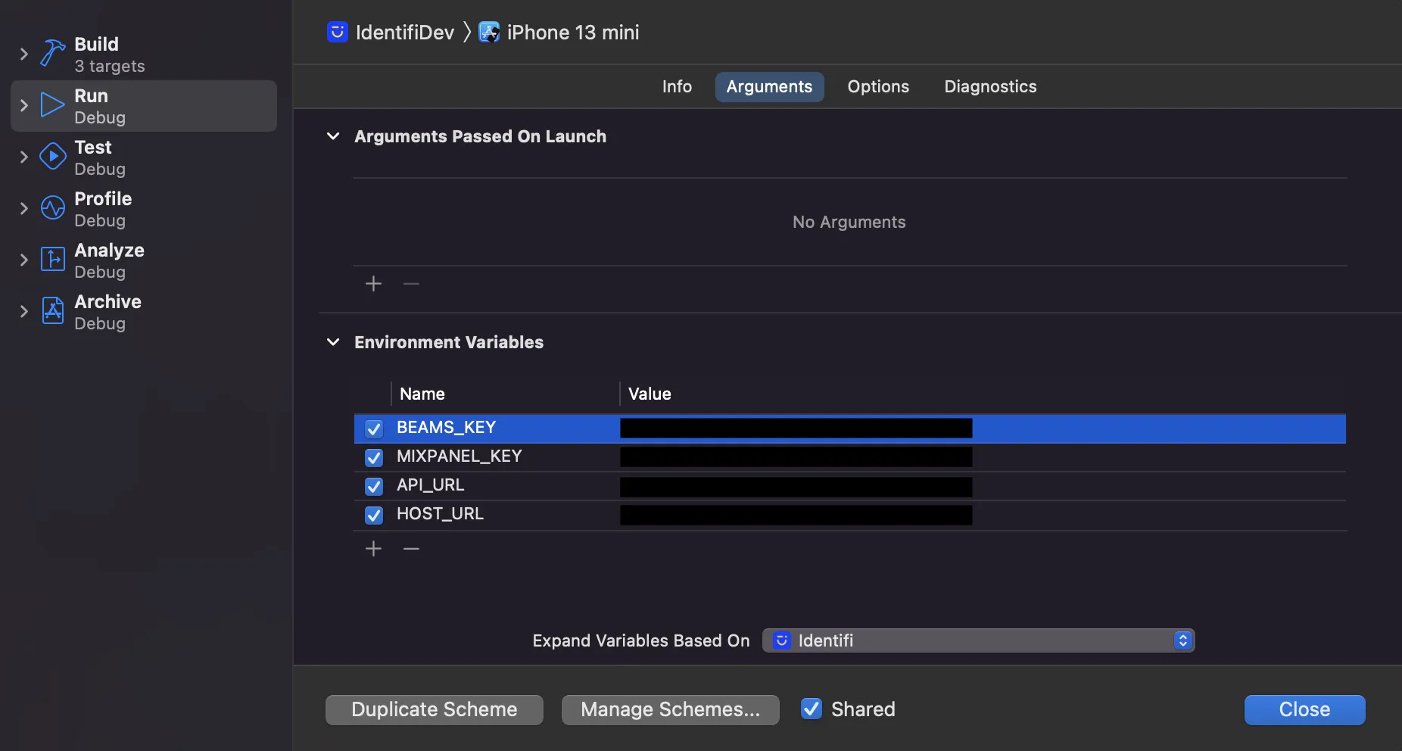Expand the Analyze action chevron
Screen dimensions: 1402x751
click(x=23, y=260)
